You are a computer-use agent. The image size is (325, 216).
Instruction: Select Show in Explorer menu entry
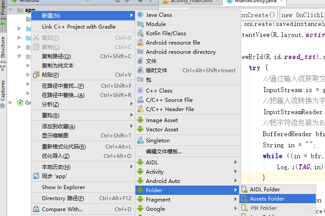83,187
